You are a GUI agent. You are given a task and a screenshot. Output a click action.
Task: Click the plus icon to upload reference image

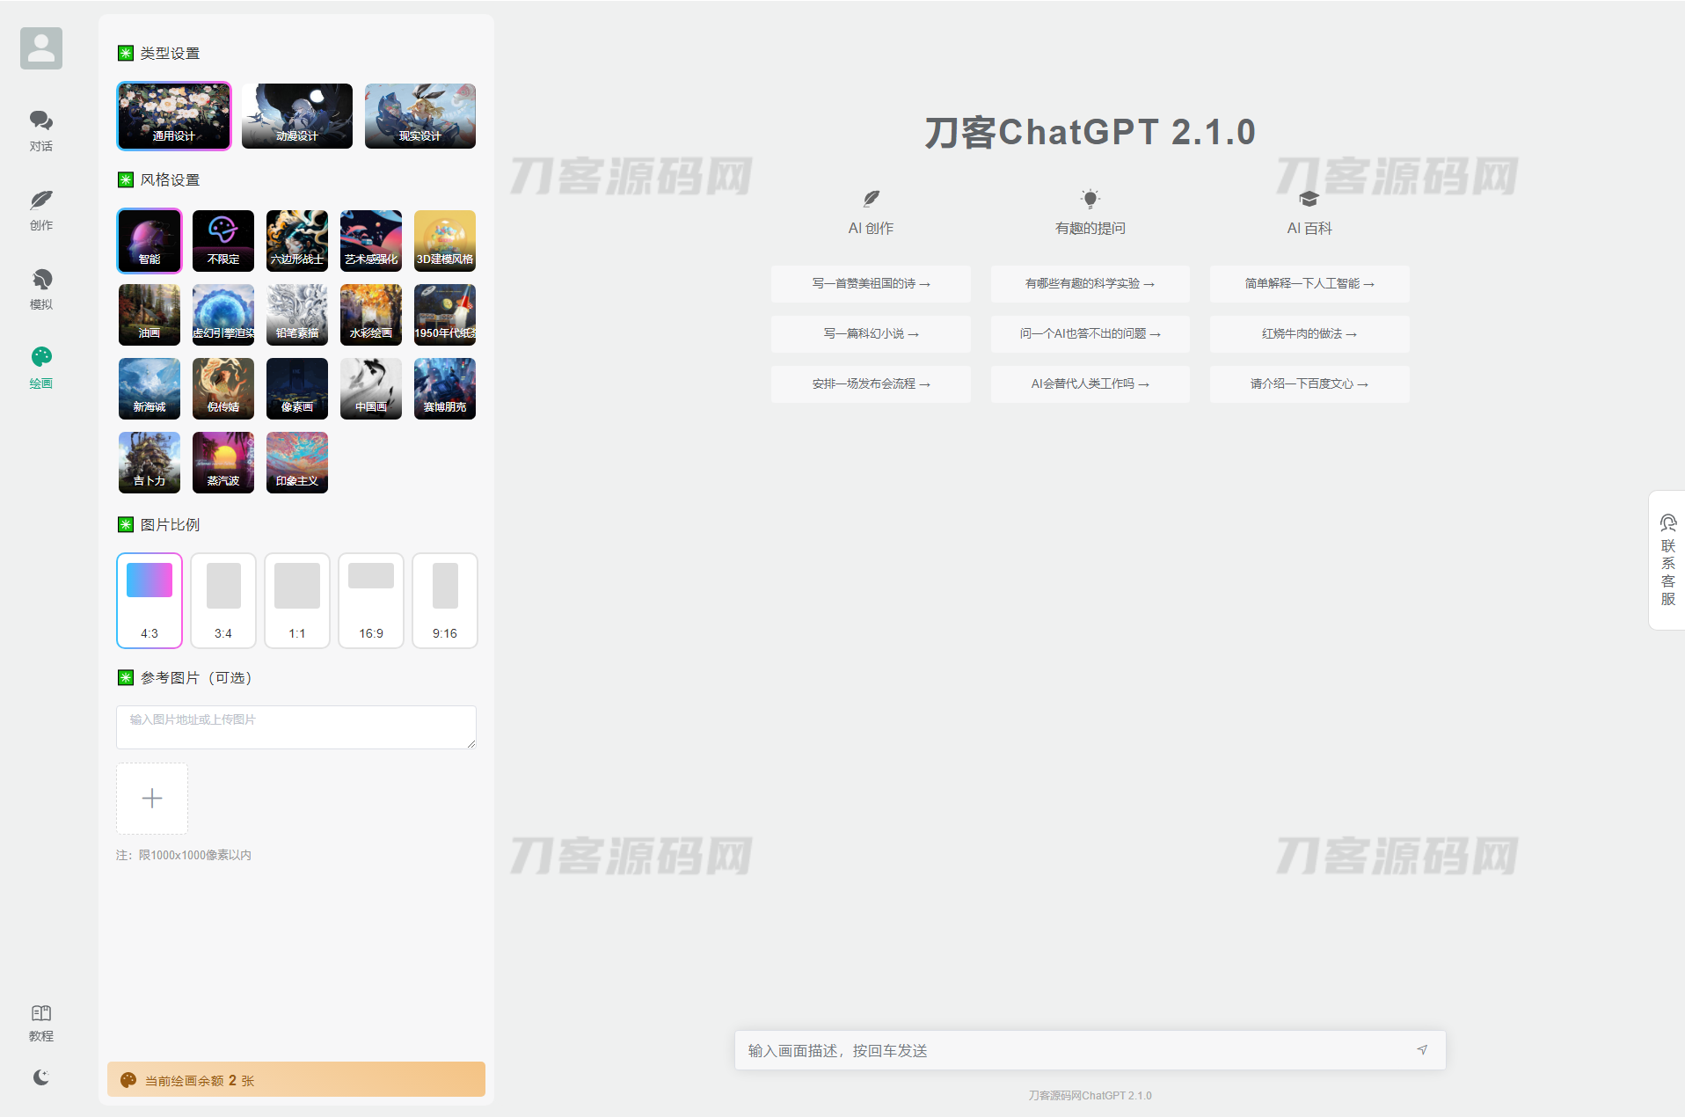pyautogui.click(x=151, y=798)
